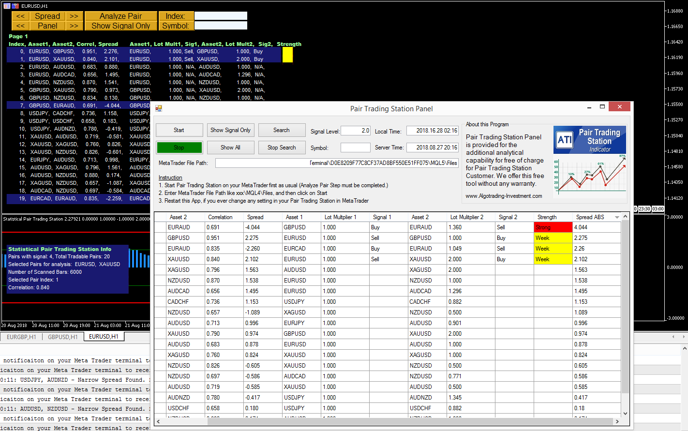Click the Local Time field
This screenshot has height=431, width=688.
tap(433, 131)
